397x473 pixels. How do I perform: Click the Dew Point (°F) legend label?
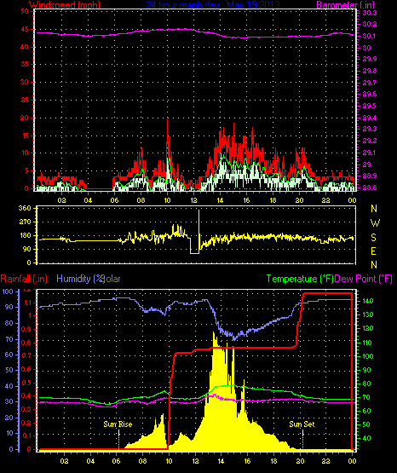pyautogui.click(x=363, y=279)
